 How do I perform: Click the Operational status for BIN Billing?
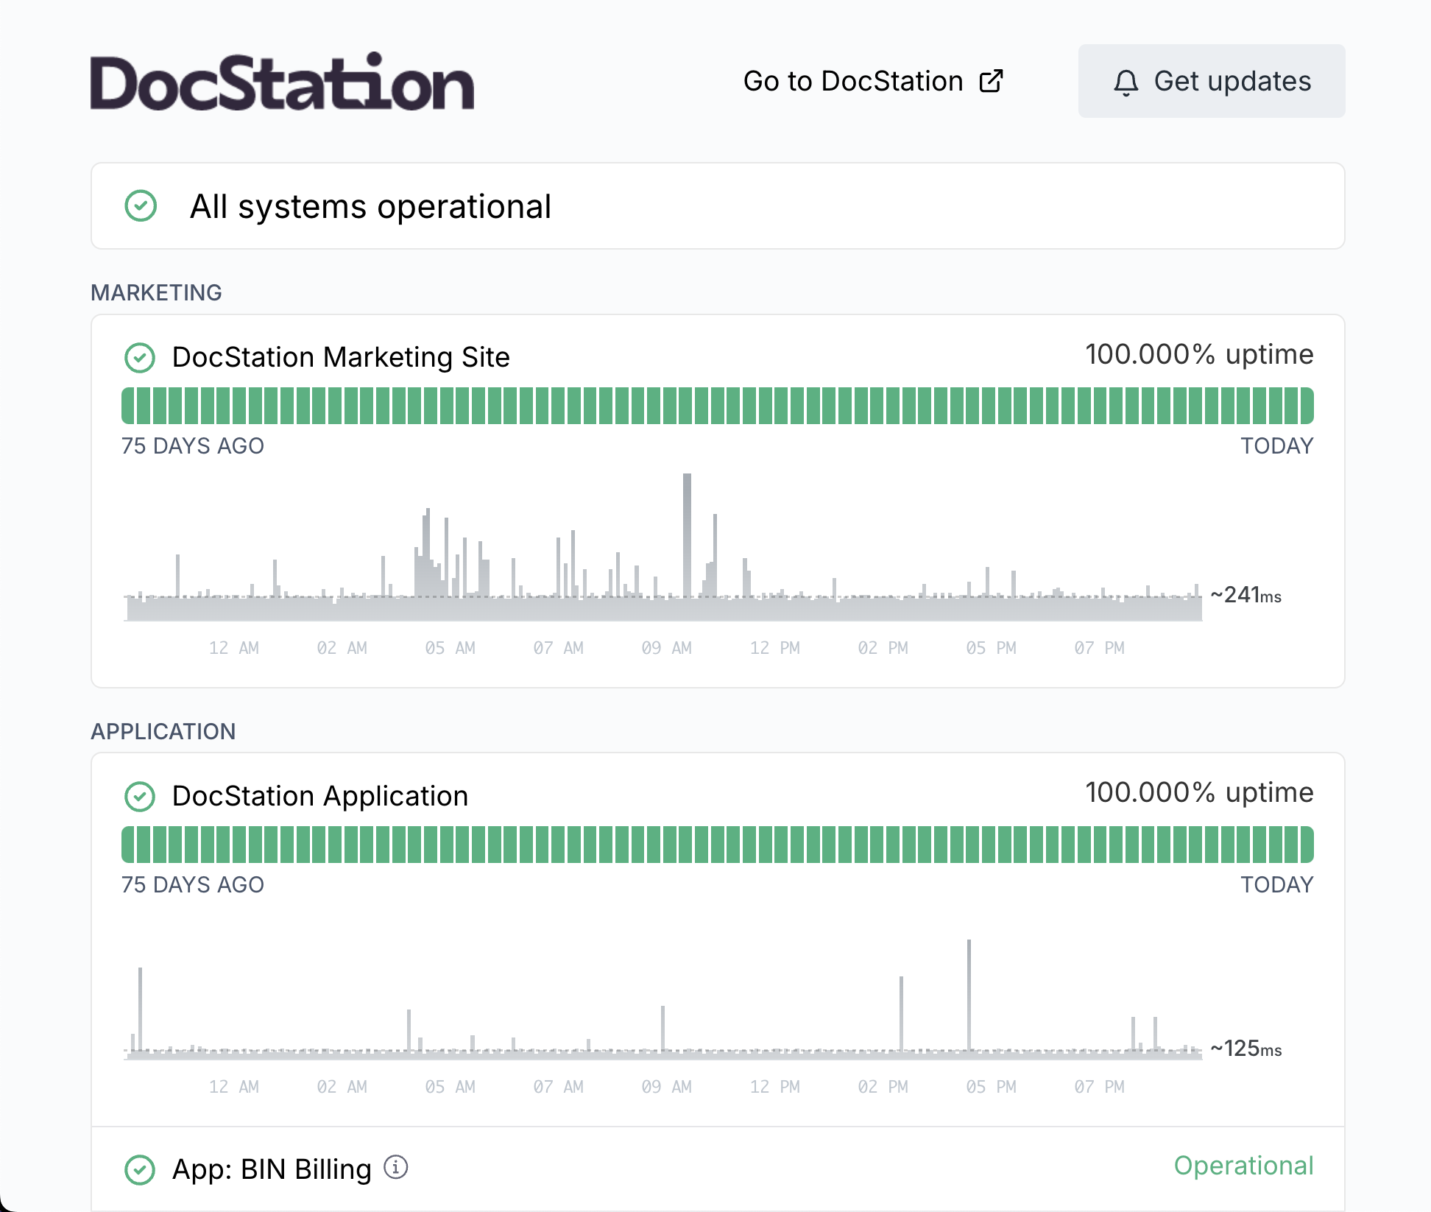tap(1244, 1166)
